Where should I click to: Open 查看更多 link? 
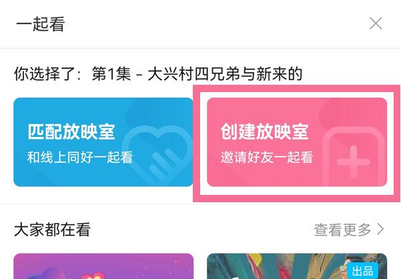point(349,229)
